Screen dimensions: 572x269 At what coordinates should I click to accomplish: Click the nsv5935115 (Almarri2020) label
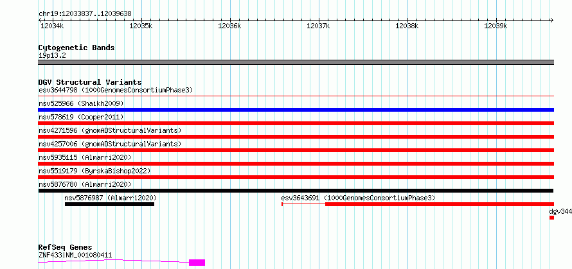point(85,157)
